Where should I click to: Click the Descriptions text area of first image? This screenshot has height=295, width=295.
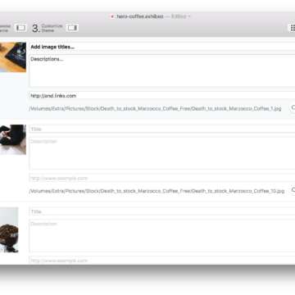pos(162,70)
